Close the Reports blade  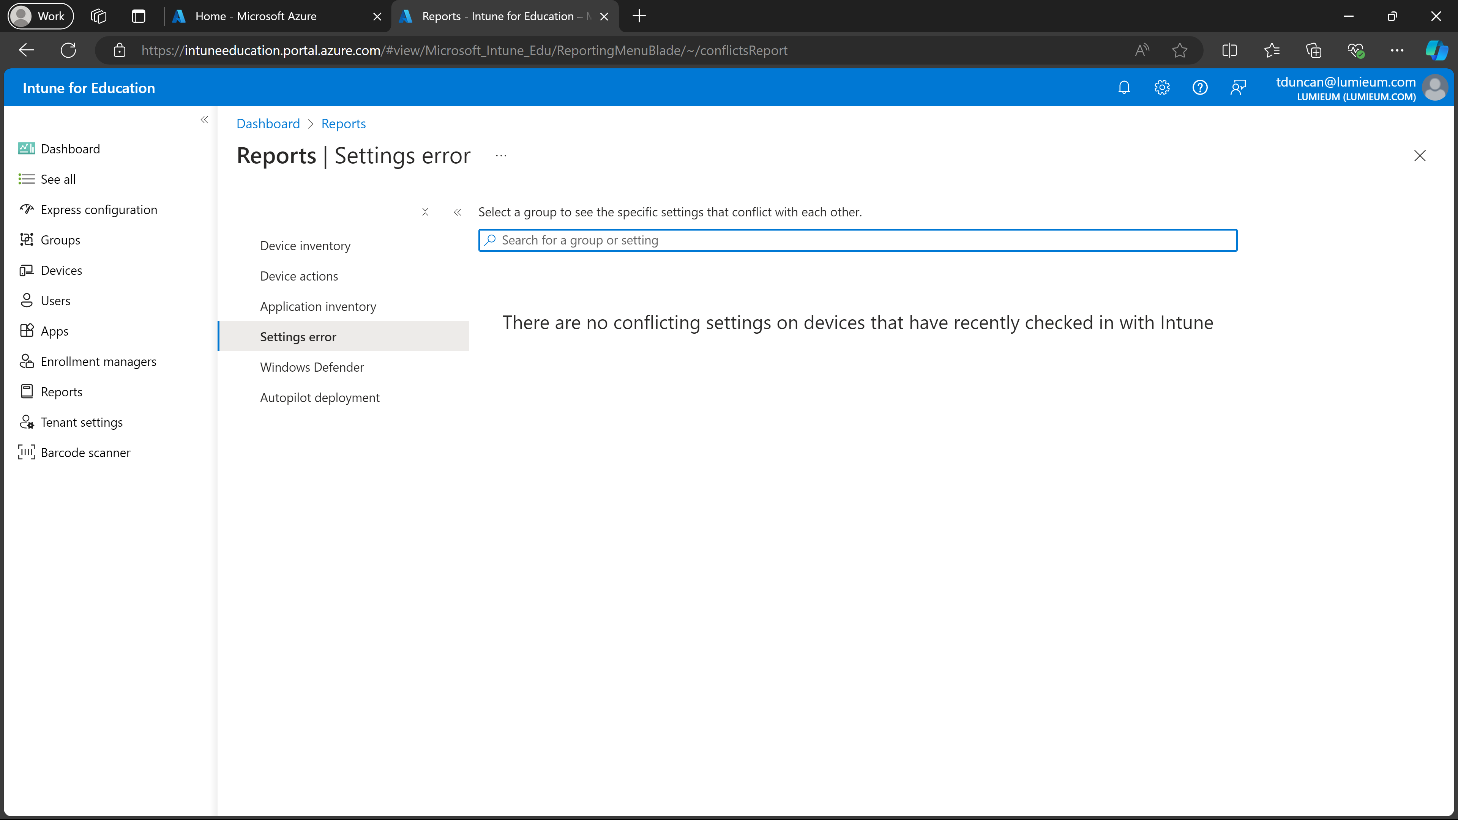(1420, 156)
